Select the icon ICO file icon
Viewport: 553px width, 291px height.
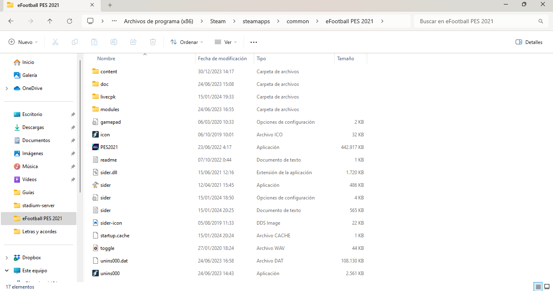[96, 134]
